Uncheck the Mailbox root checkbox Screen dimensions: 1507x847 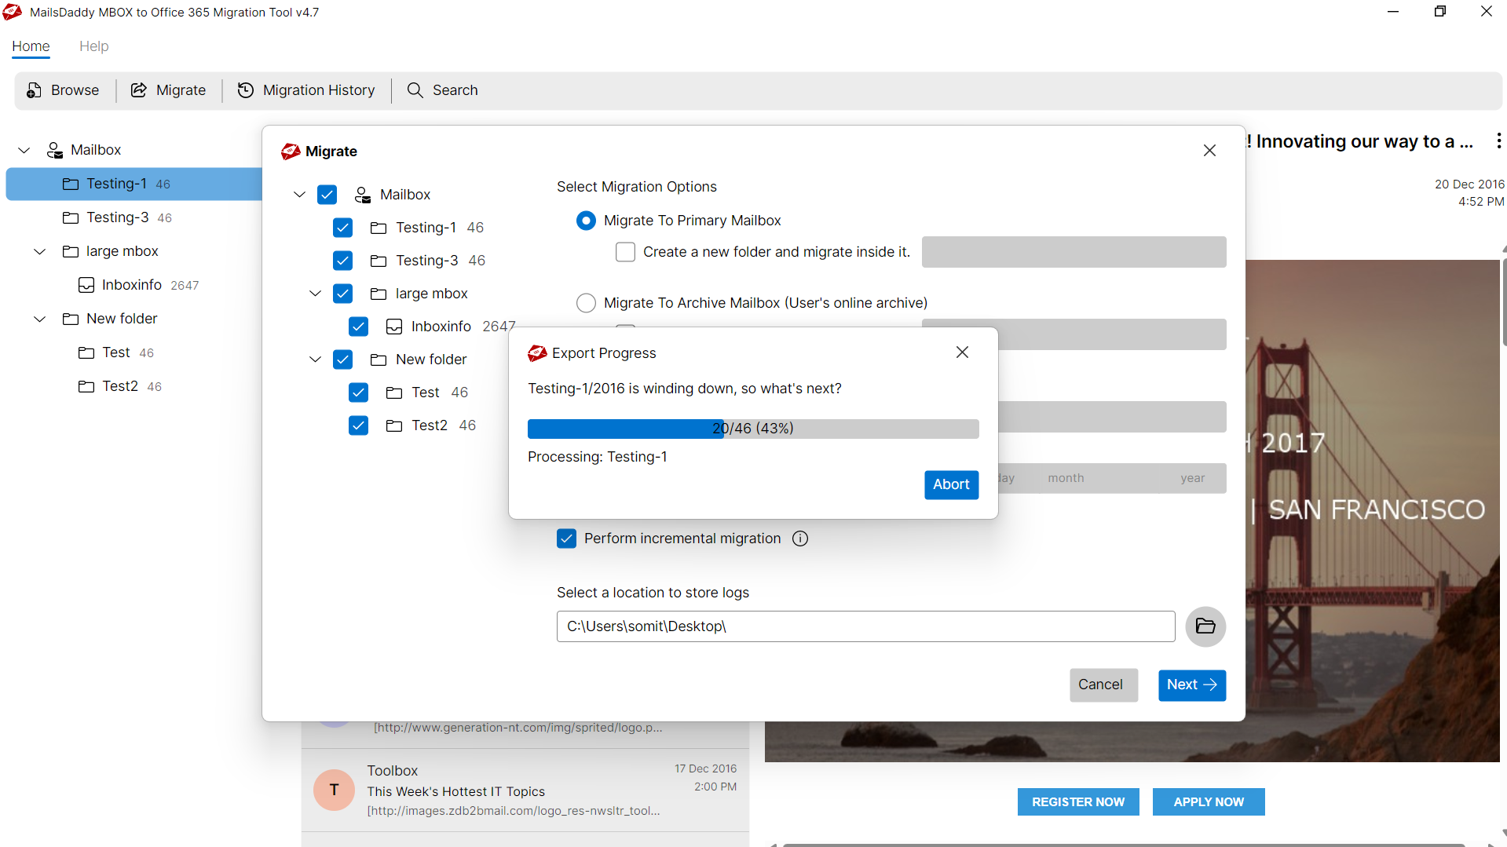(x=327, y=195)
